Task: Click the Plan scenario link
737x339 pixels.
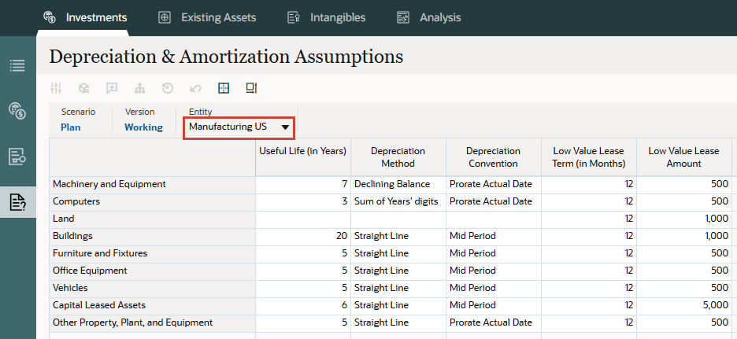Action: (x=71, y=127)
